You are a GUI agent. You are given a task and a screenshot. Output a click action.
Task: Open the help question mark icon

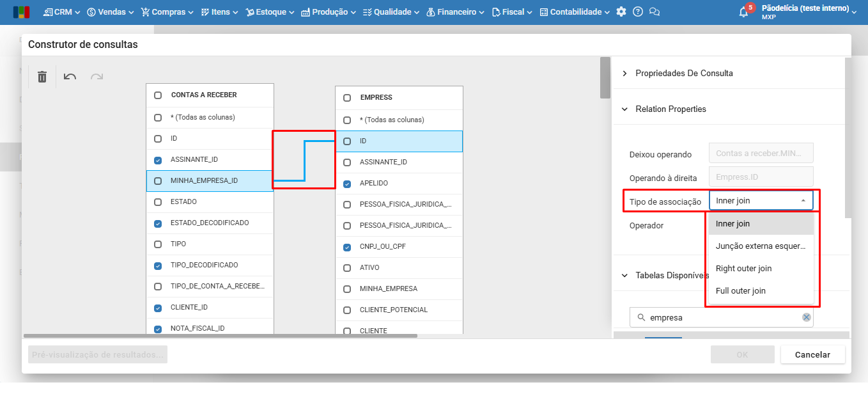638,12
